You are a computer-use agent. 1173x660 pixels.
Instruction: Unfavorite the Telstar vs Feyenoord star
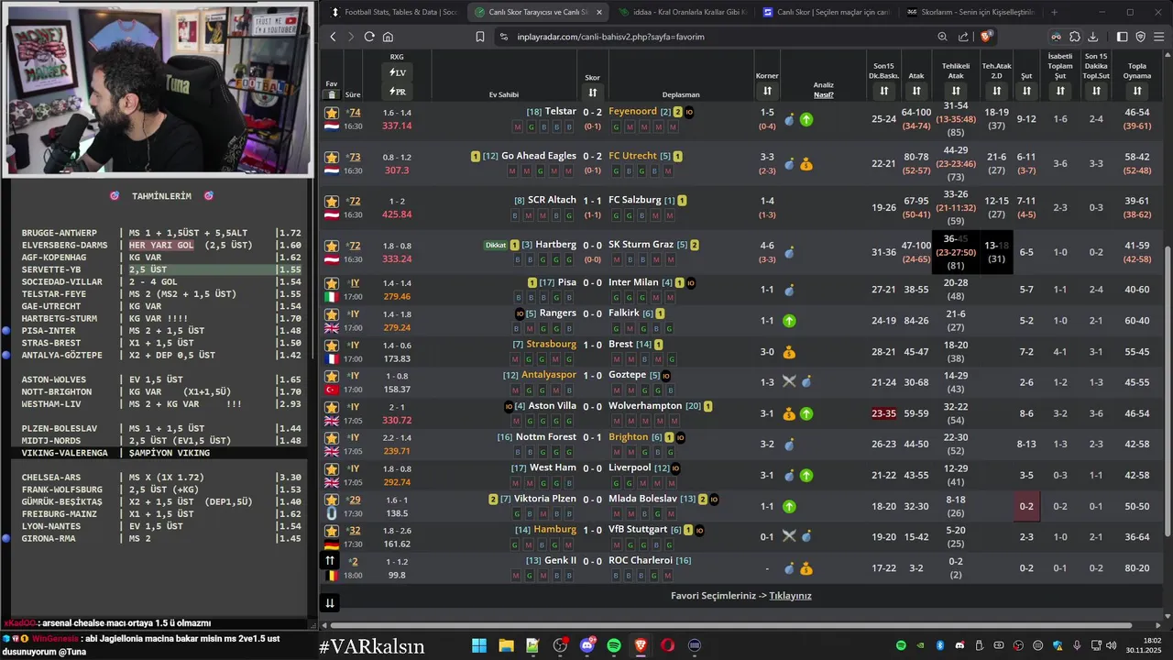[331, 113]
